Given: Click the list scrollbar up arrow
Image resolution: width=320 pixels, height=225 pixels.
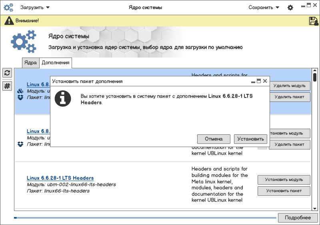Looking at the screenshot, I should 315,71.
